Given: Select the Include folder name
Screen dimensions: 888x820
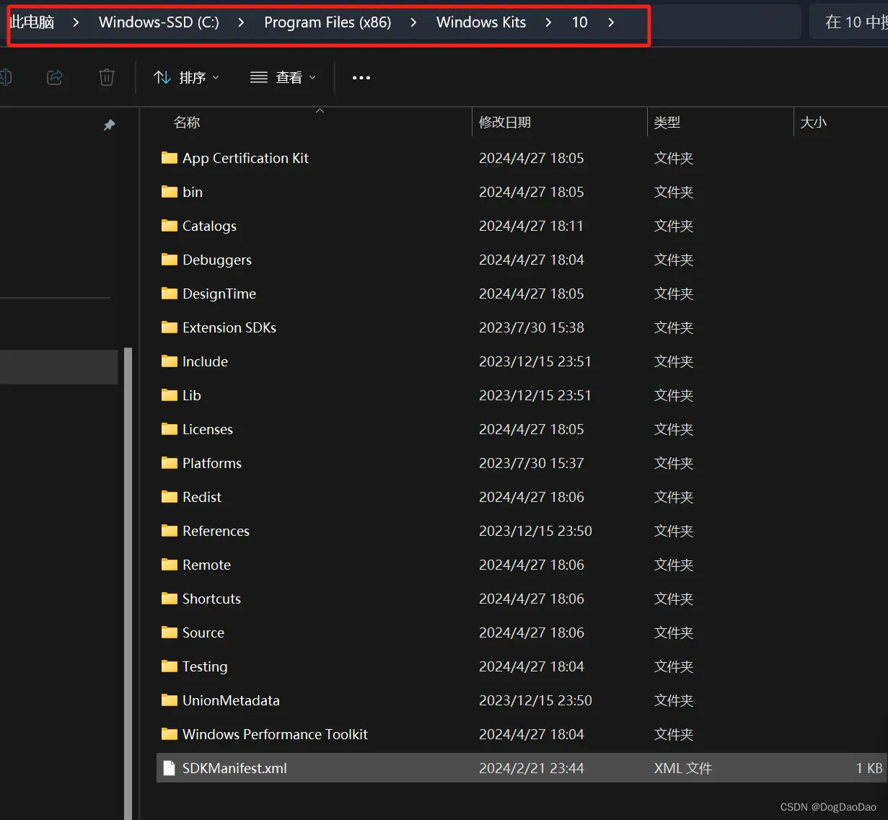Looking at the screenshot, I should point(205,361).
